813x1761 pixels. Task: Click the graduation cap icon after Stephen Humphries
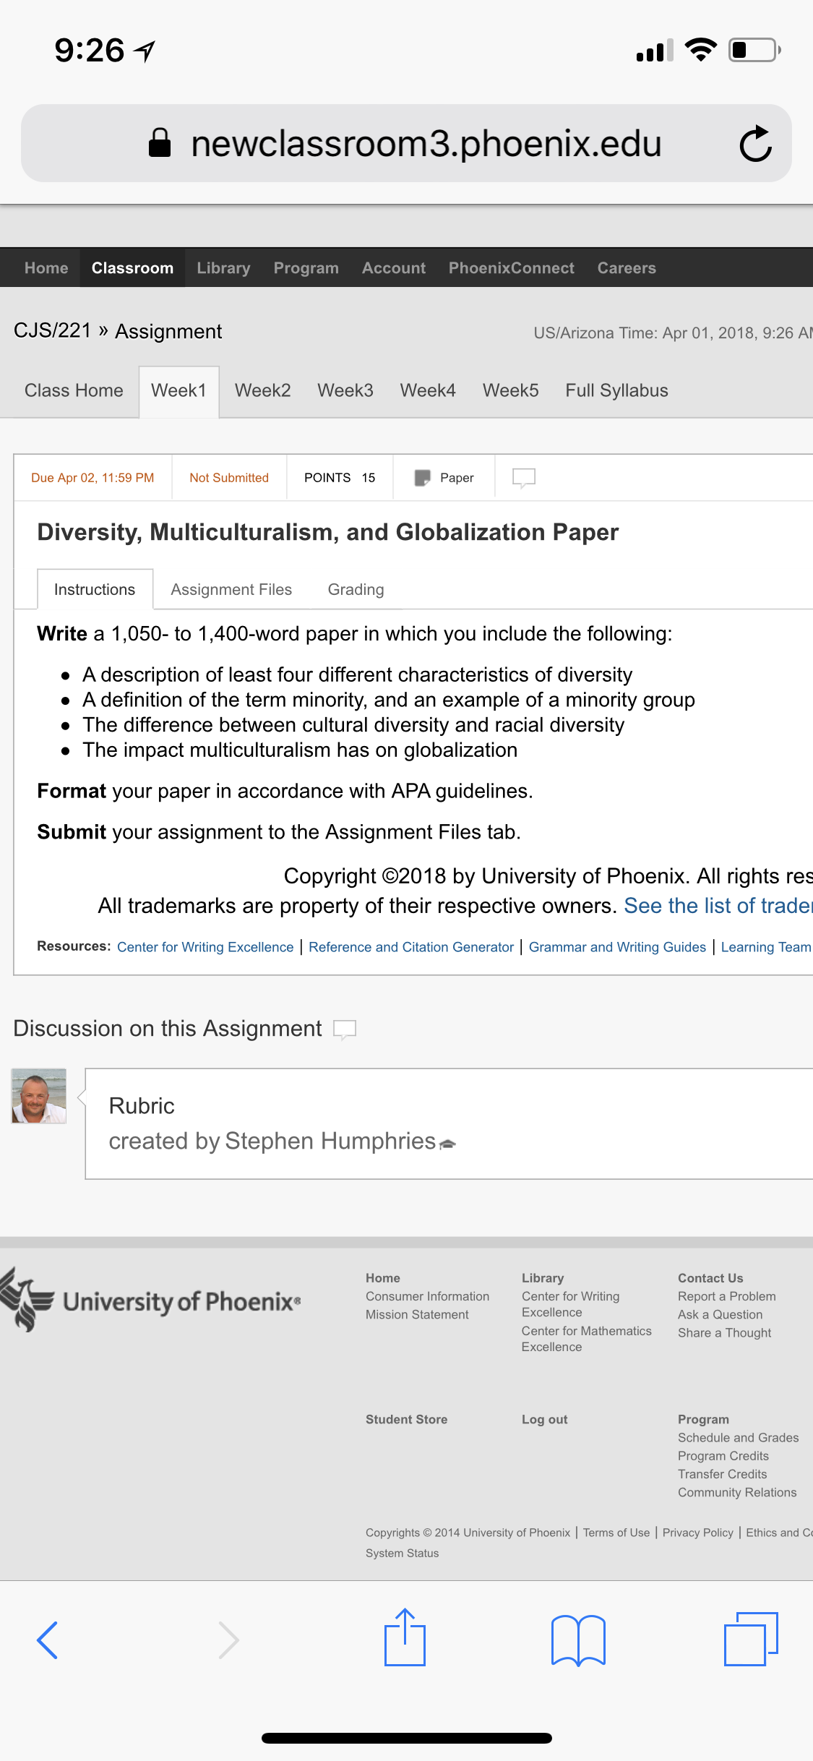[447, 1144]
